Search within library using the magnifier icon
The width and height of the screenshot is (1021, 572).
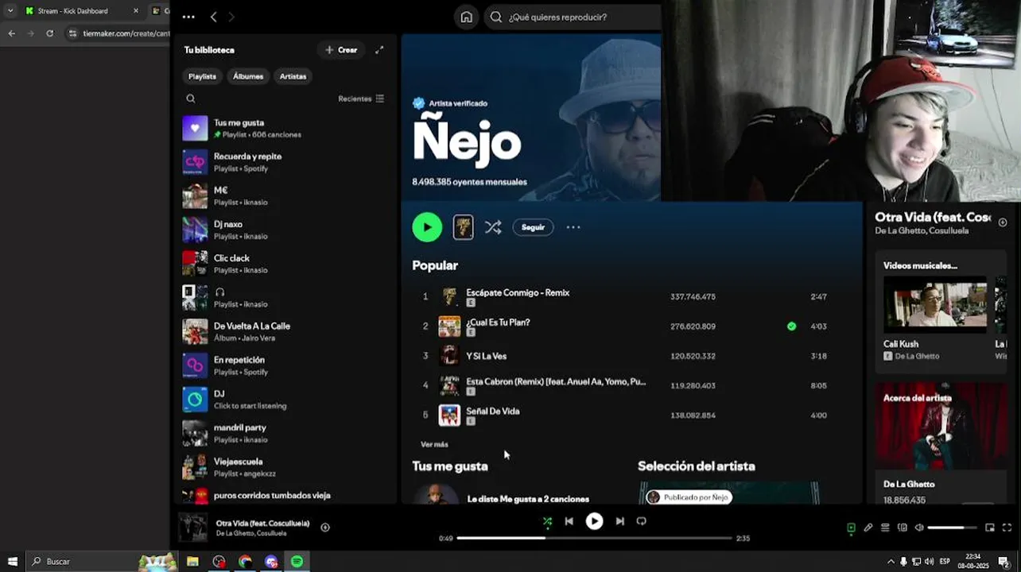[191, 99]
